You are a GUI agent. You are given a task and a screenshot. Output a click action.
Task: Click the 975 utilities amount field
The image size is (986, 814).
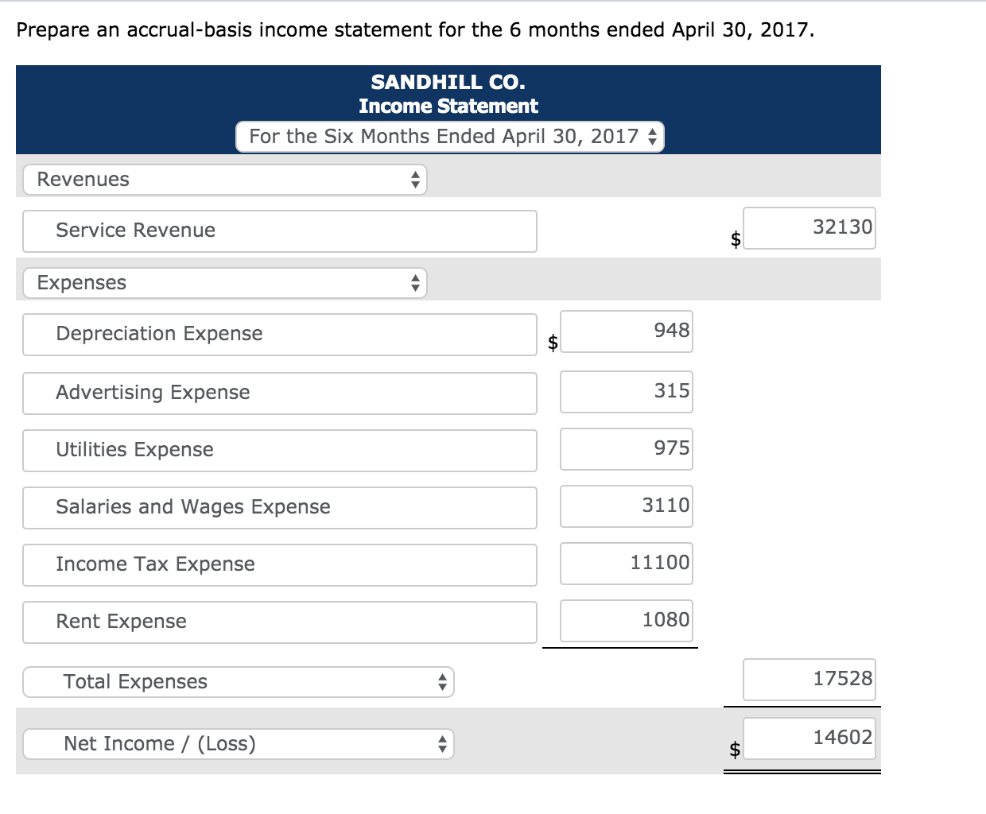coord(627,448)
